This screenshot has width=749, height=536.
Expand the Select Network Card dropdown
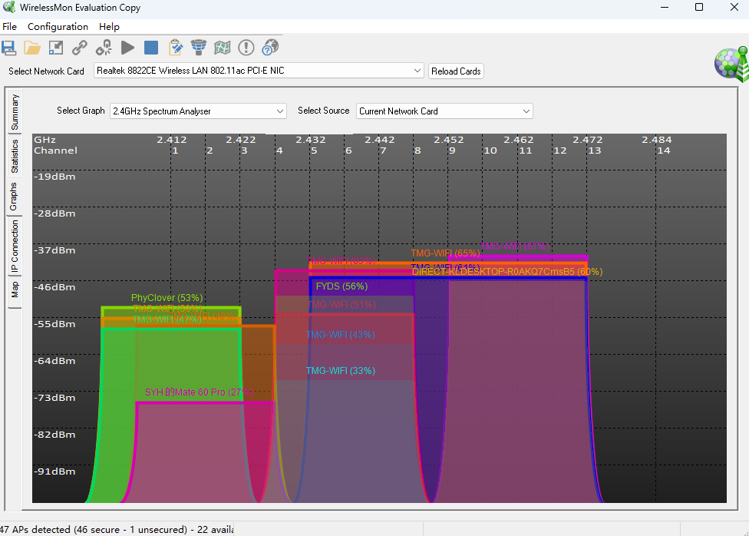pos(417,71)
